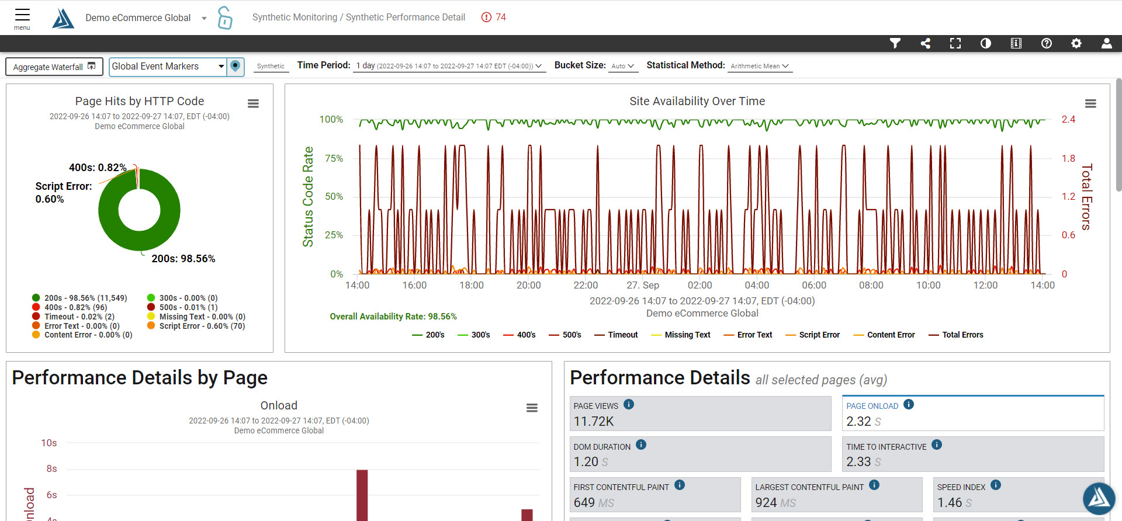This screenshot has height=521, width=1122.
Task: Open the round Apica chat bubble
Action: [1099, 498]
